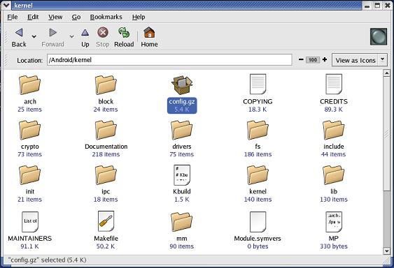Open the View menu
Viewport: 394px width, 268px height.
(x=55, y=17)
